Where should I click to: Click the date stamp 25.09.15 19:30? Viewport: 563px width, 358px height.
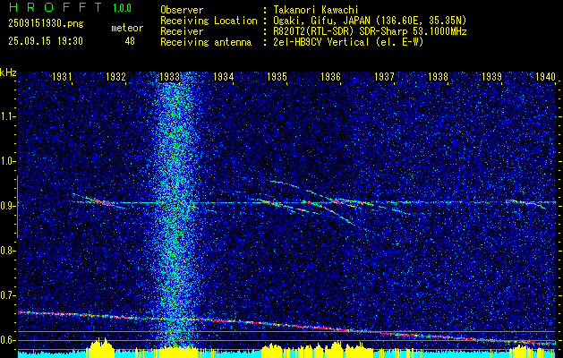pyautogui.click(x=46, y=41)
